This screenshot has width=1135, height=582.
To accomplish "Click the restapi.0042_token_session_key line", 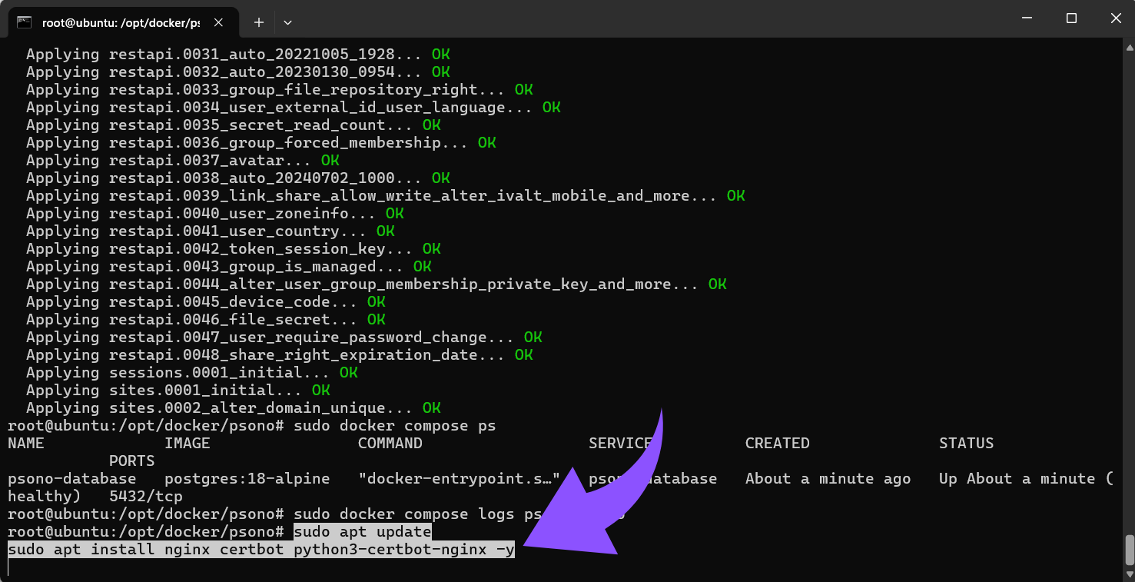I will 233,249.
